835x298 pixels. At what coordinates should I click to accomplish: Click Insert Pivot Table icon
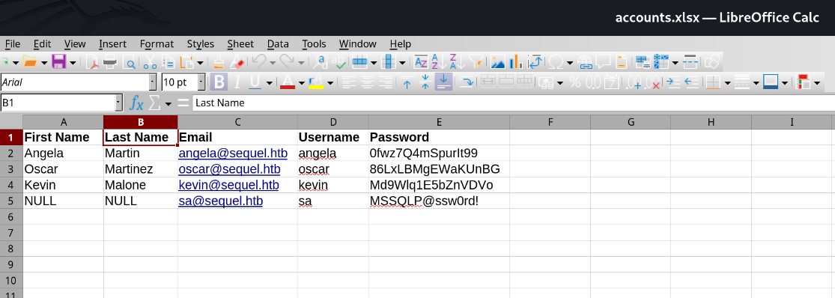[535, 62]
